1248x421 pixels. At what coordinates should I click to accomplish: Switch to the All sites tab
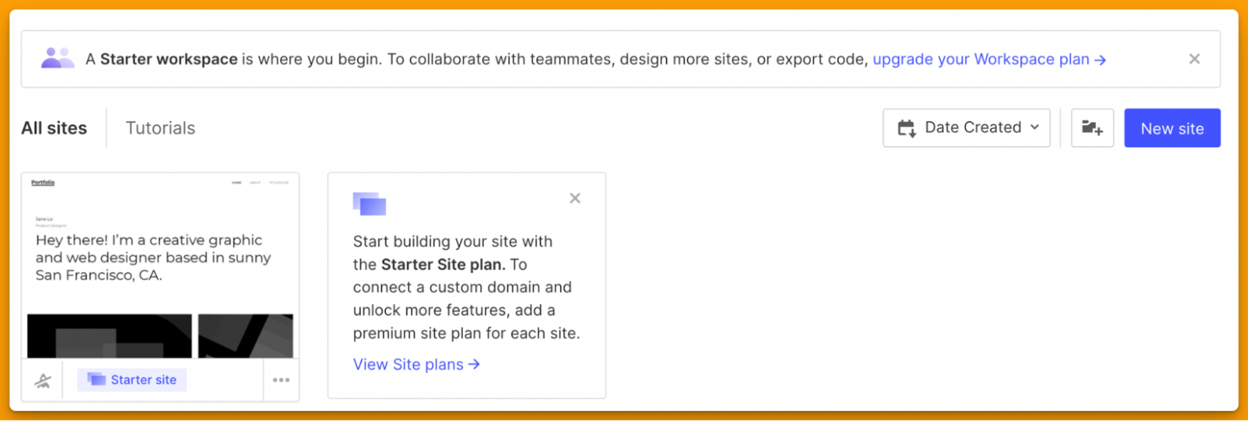point(54,128)
